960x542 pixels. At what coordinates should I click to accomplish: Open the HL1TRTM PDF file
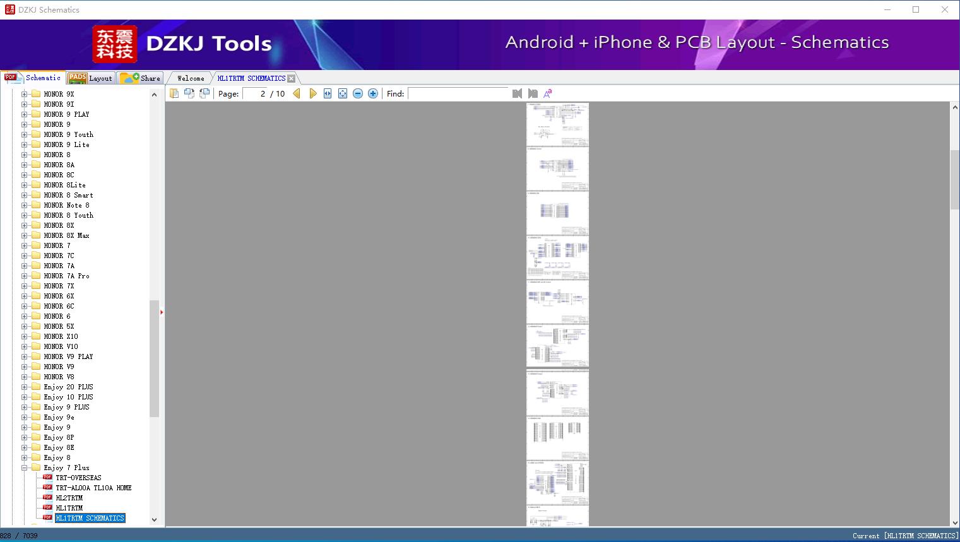pos(69,508)
